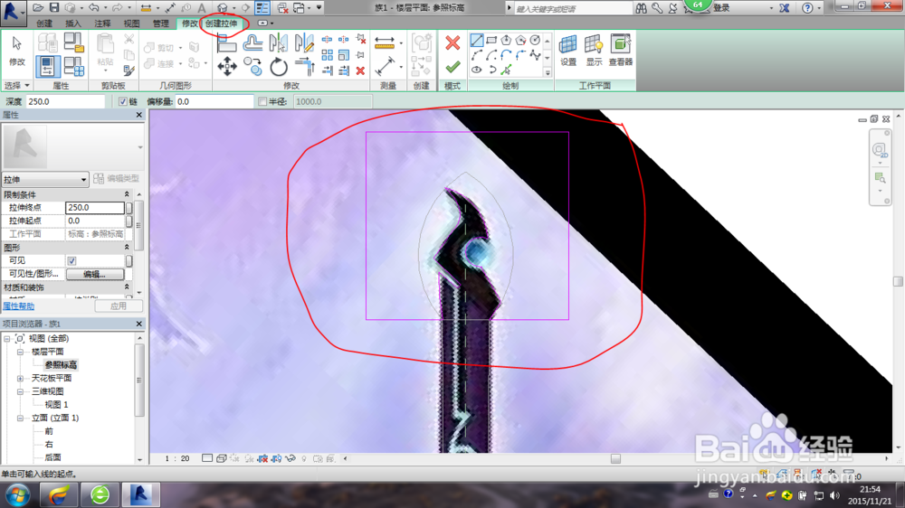This screenshot has width=905, height=508.
Task: Select the Circle draw tool
Action: coord(535,41)
